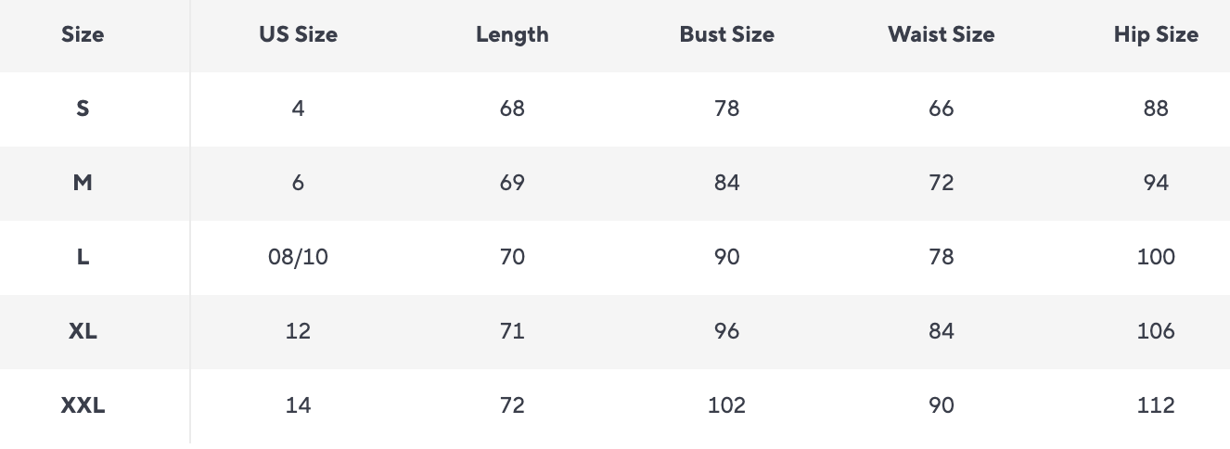Select the Length column header
This screenshot has width=1230, height=449.
[512, 35]
